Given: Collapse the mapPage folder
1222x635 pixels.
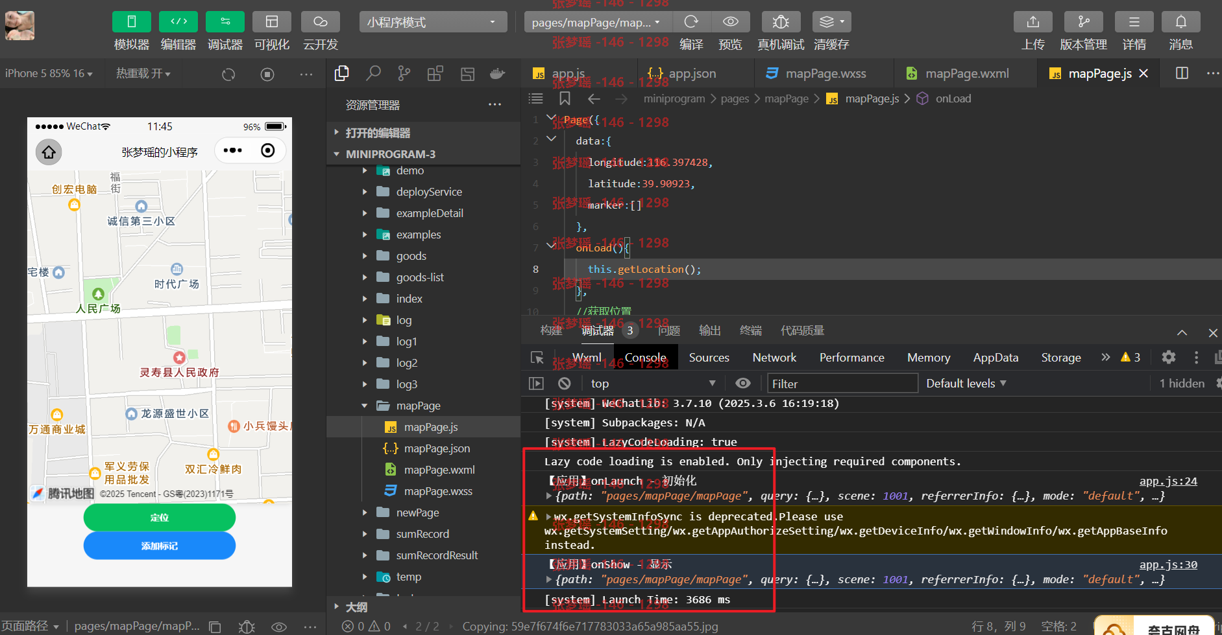Looking at the screenshot, I should click(423, 406).
